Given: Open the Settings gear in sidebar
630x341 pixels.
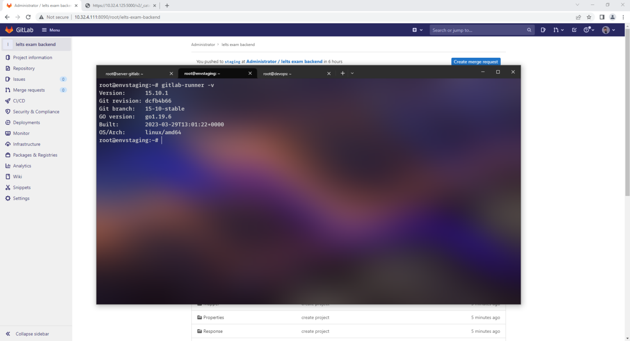Looking at the screenshot, I should [x=8, y=198].
